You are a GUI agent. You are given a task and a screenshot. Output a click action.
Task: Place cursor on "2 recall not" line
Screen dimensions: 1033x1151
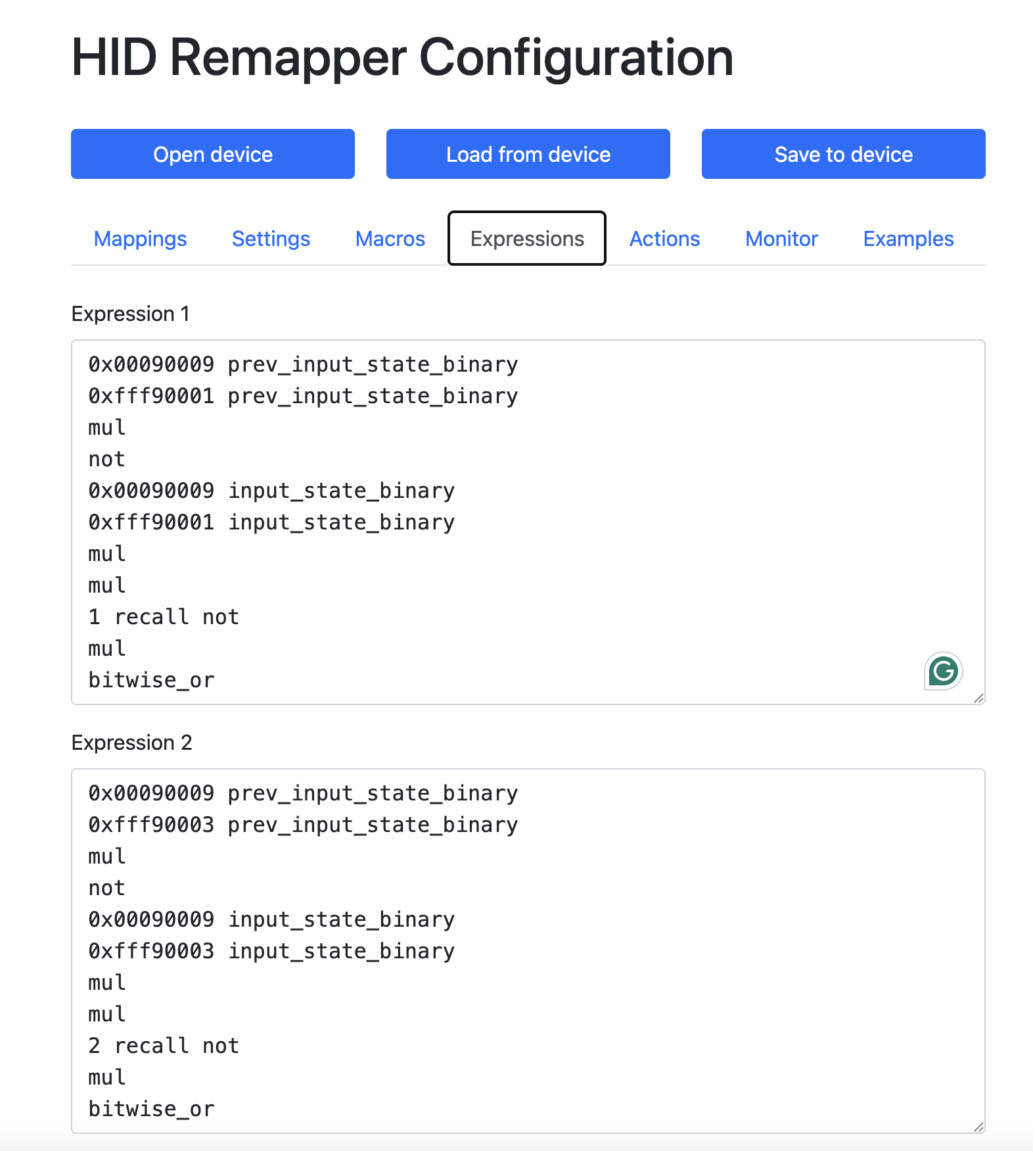pos(164,1046)
